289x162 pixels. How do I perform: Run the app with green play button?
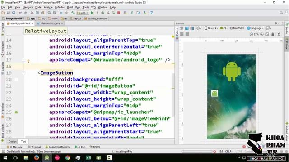pyautogui.click(x=92, y=13)
